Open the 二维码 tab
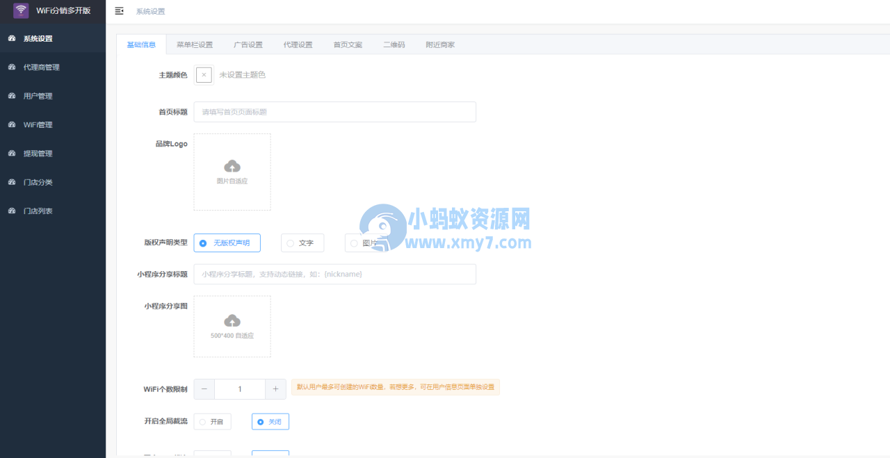Screen dimensions: 890x458 (394, 44)
